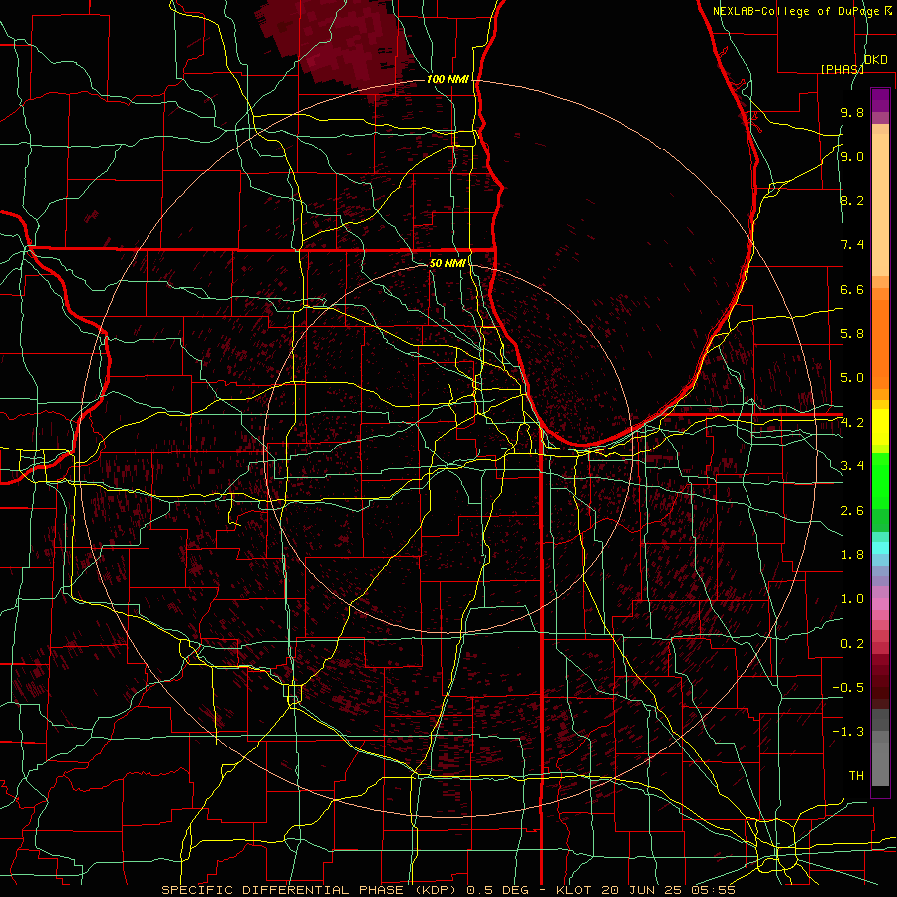Click the [PHAS] legend header

click(x=842, y=69)
